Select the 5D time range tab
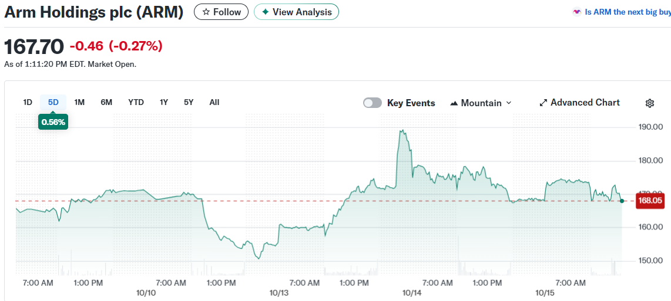This screenshot has height=301, width=671. pos(53,102)
